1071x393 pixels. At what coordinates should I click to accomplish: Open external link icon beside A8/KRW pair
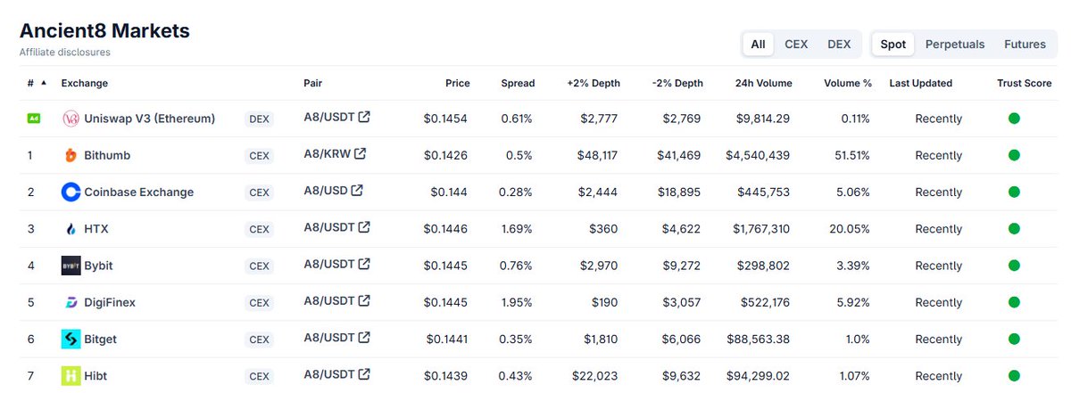click(360, 153)
